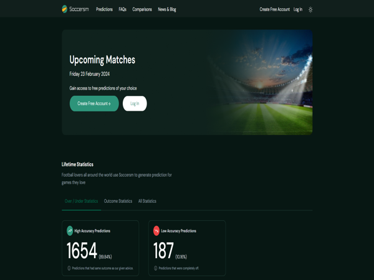The image size is (374, 280).
Task: Click the 187 Low Accuracy Predictions card
Action: [187, 248]
